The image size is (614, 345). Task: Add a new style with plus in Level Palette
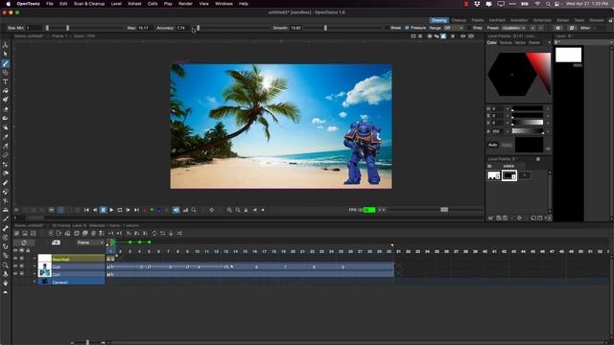525,175
